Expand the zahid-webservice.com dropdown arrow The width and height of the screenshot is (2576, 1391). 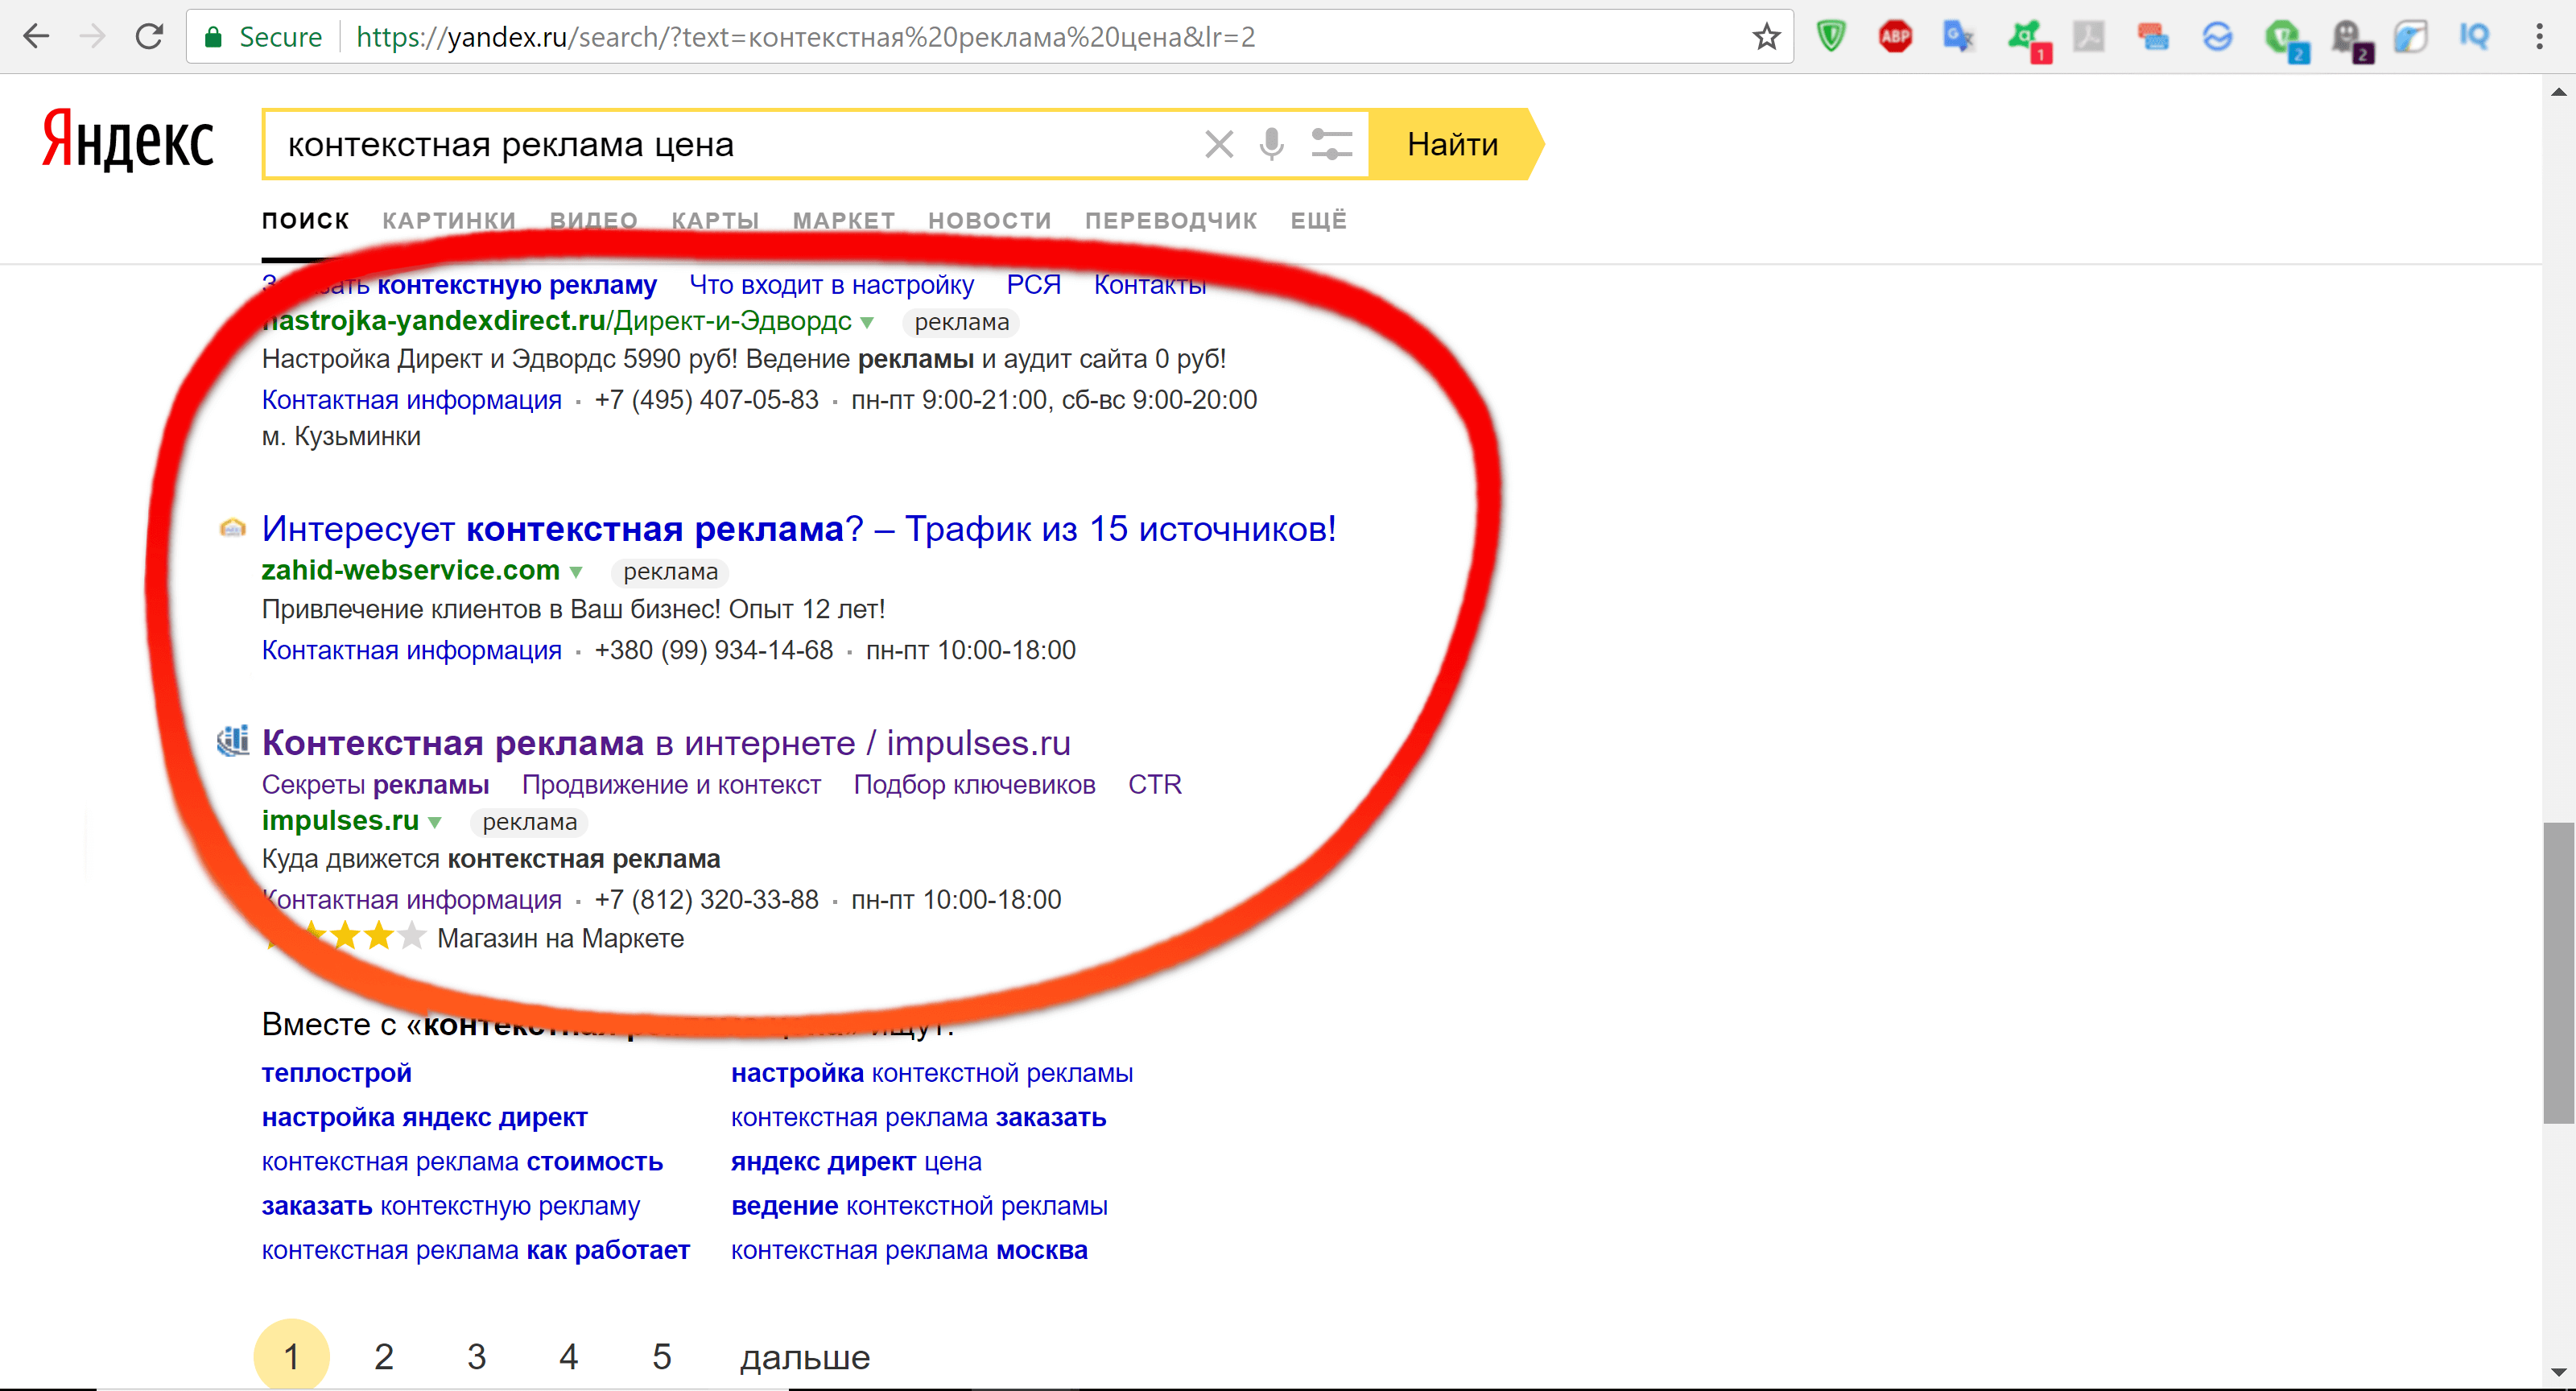click(576, 572)
